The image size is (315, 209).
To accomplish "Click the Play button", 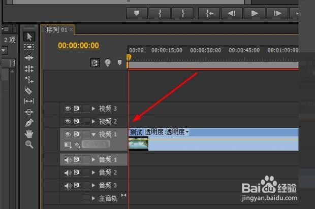I will click(255, 13).
